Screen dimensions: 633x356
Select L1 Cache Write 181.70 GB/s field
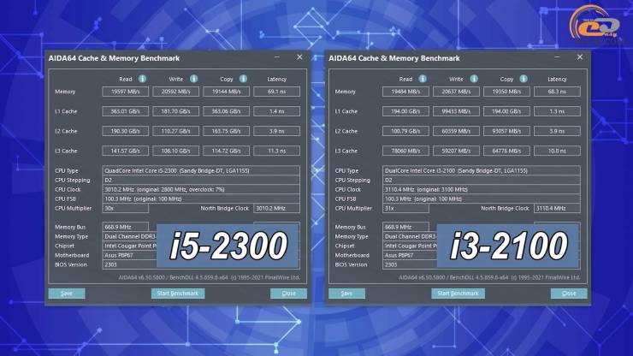tap(175, 111)
